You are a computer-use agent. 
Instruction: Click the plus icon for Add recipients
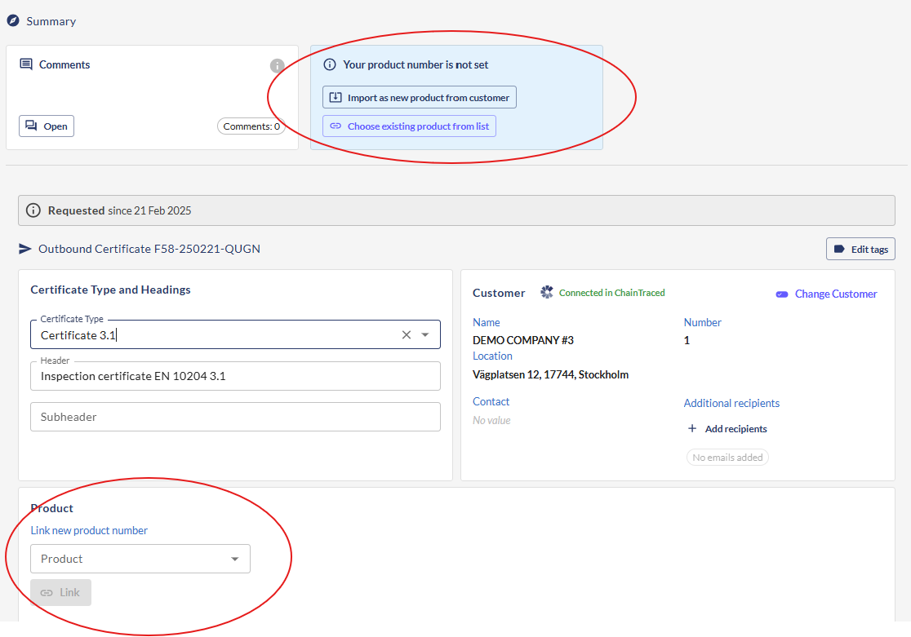[x=692, y=428]
